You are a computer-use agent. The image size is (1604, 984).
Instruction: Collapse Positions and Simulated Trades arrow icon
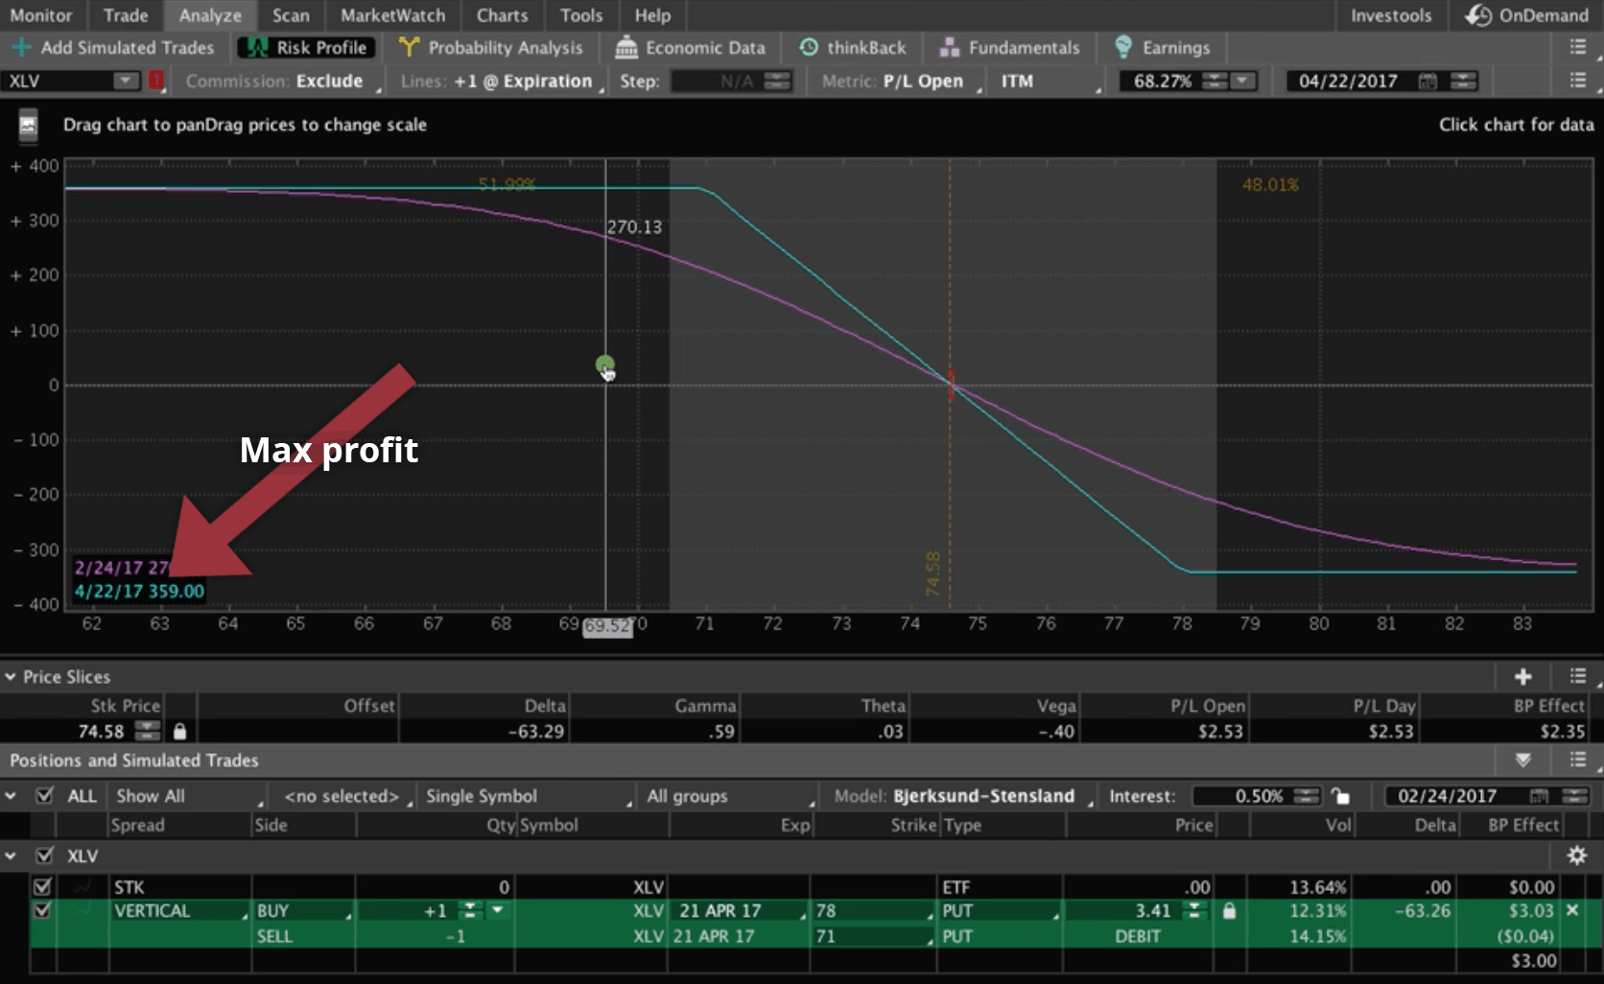[1522, 761]
